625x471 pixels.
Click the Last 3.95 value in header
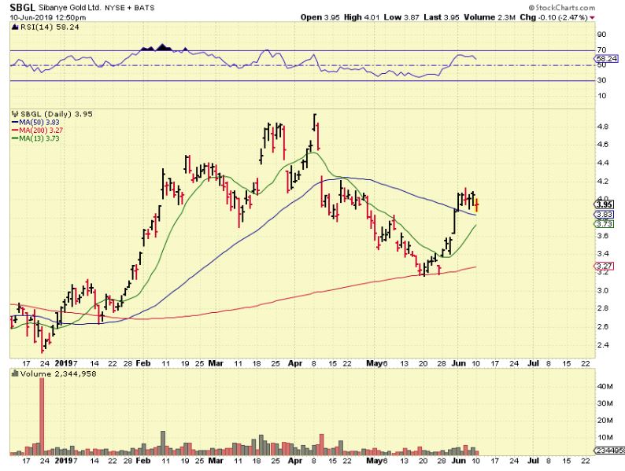pyautogui.click(x=442, y=17)
